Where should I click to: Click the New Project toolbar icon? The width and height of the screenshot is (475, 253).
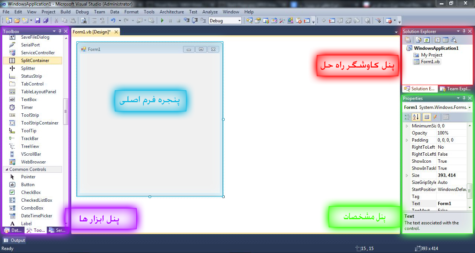(8, 21)
